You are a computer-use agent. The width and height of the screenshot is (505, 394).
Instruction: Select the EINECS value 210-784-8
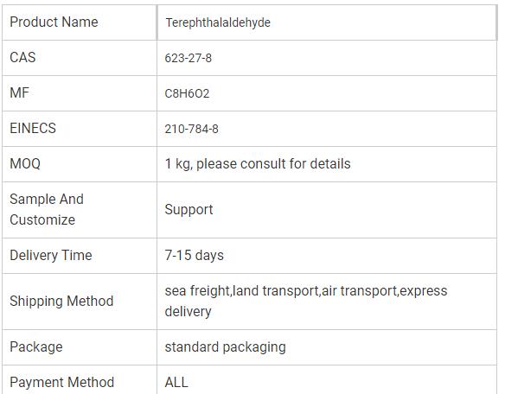(191, 129)
